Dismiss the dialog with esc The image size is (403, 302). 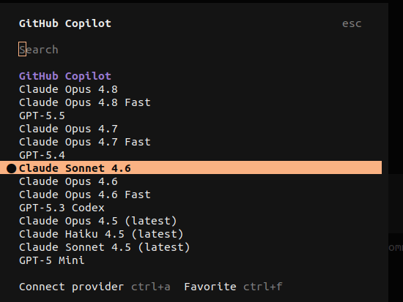(352, 23)
